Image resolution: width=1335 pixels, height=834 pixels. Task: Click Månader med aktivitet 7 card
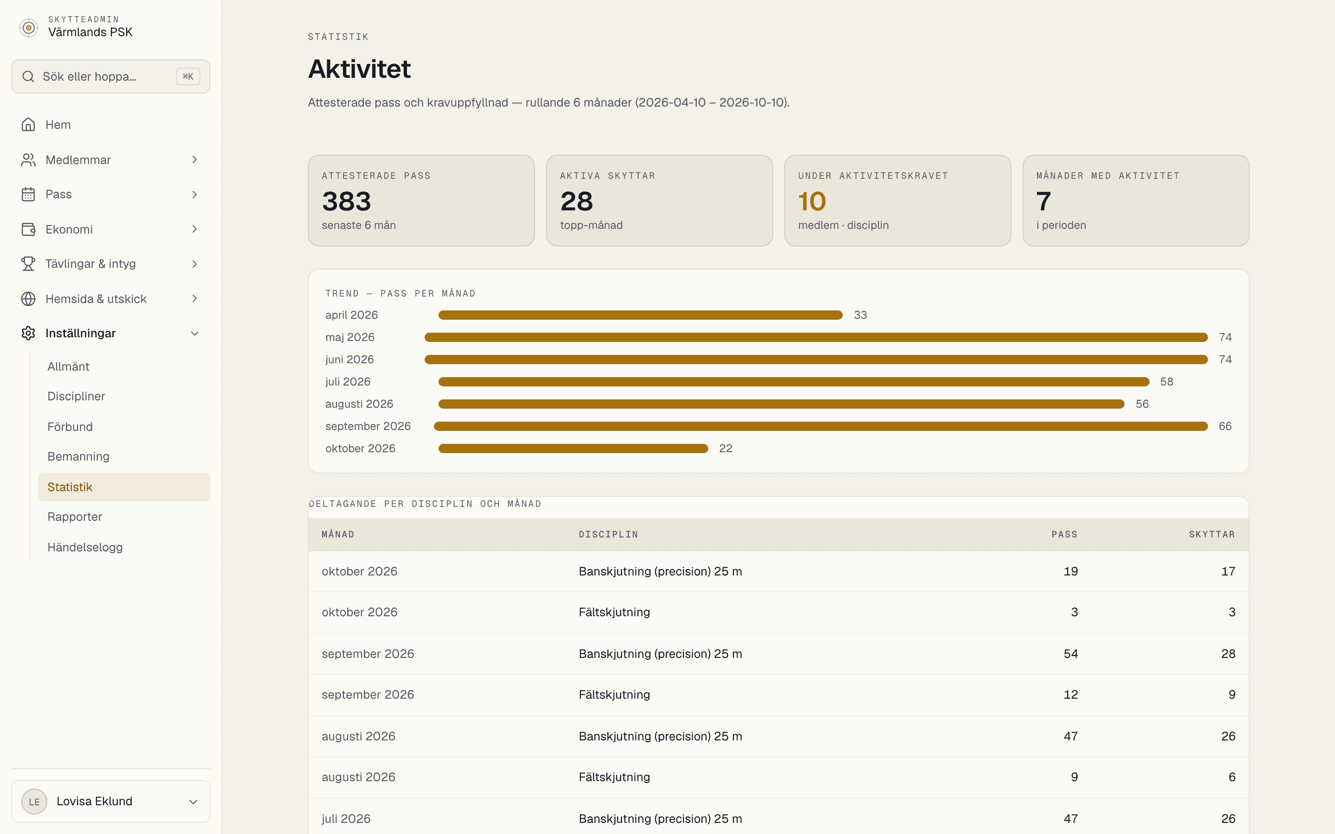point(1136,201)
